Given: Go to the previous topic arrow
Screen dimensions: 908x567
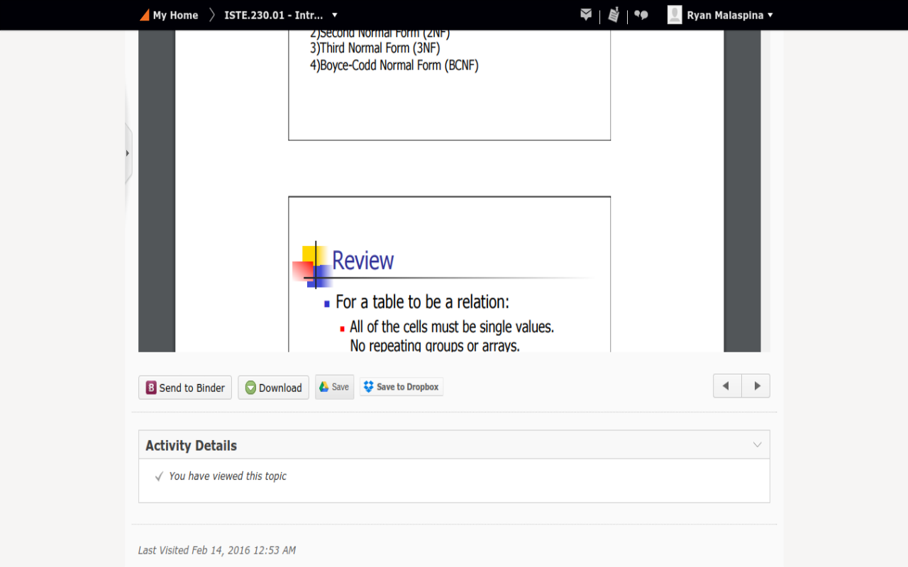Looking at the screenshot, I should [726, 386].
